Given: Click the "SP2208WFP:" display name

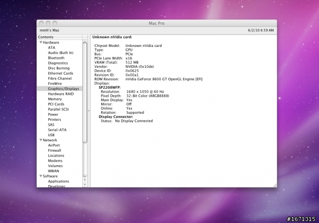Looking at the screenshot, I should [x=110, y=87].
